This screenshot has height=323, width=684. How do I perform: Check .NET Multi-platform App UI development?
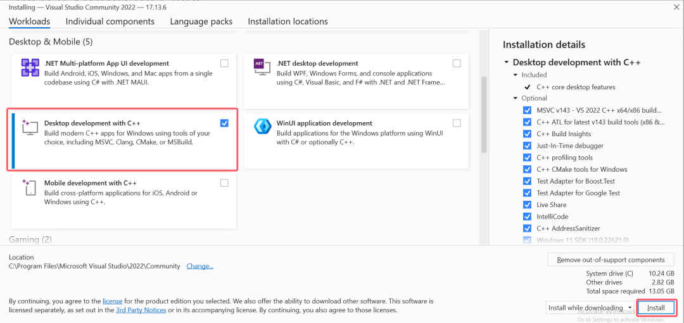[x=224, y=63]
